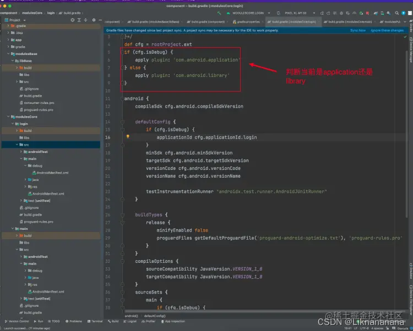Select consumer-rules.pro under libBase
Screen dimensions: 413x331
tap(37, 103)
